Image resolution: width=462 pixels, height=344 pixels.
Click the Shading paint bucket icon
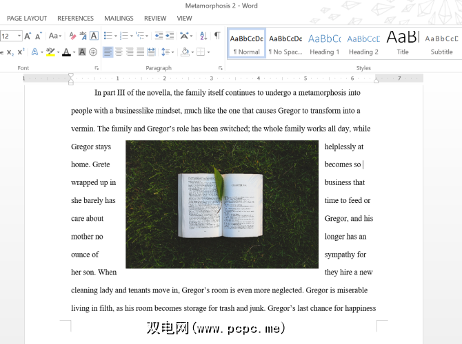pyautogui.click(x=184, y=52)
